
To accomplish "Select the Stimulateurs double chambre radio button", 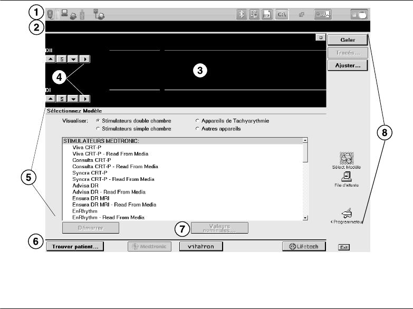I will pos(98,121).
